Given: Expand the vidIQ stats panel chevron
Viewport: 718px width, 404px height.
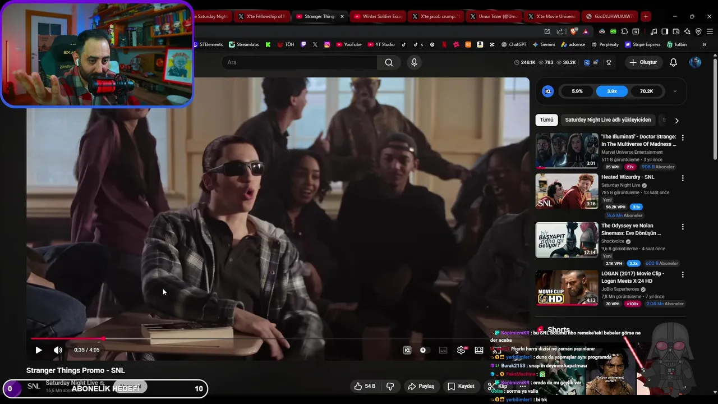Looking at the screenshot, I should click(675, 91).
